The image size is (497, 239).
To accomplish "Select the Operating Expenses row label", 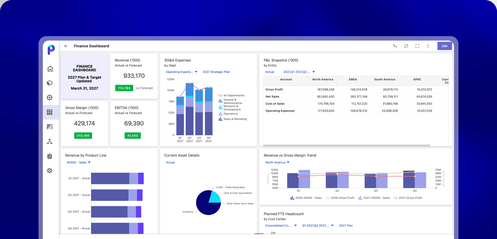I will [280, 111].
